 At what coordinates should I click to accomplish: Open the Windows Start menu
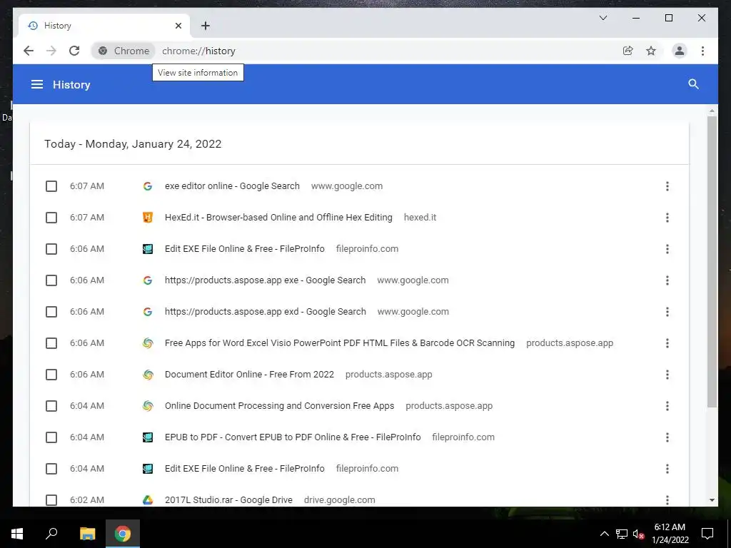(17, 534)
